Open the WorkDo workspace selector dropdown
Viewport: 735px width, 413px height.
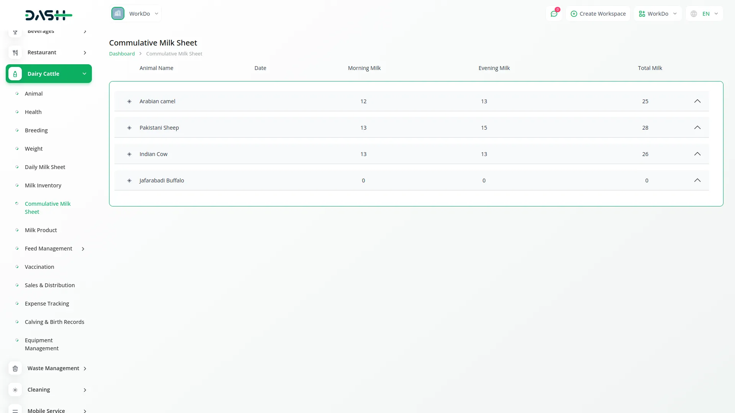[x=658, y=14]
